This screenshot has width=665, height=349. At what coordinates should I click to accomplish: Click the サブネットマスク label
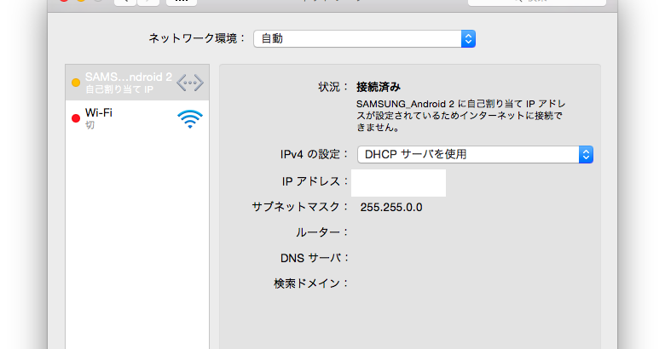299,207
